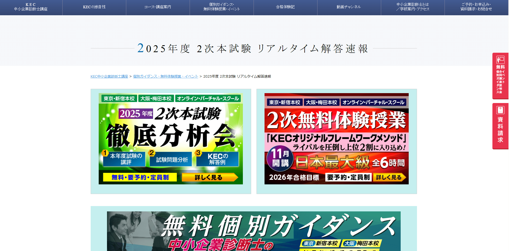Open the 動画チャンネル navigation item
The image size is (509, 251).
(349, 7)
